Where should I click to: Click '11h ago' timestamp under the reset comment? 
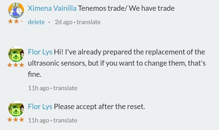39,120
